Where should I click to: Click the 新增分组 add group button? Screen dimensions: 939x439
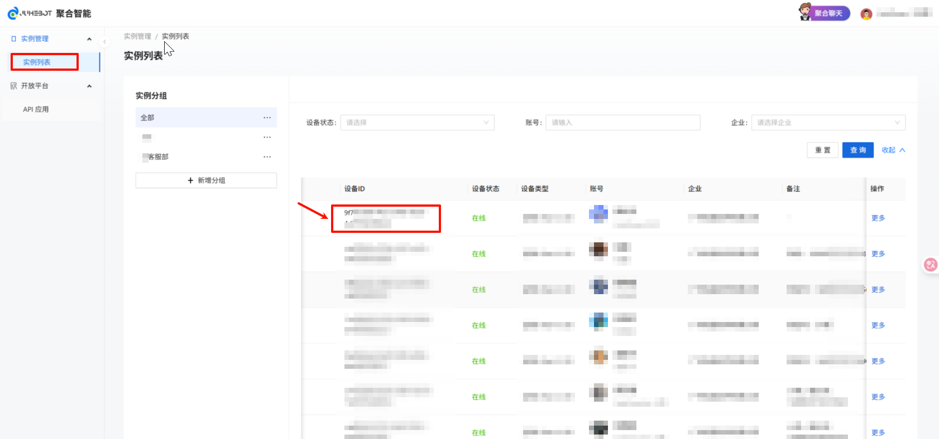click(206, 181)
